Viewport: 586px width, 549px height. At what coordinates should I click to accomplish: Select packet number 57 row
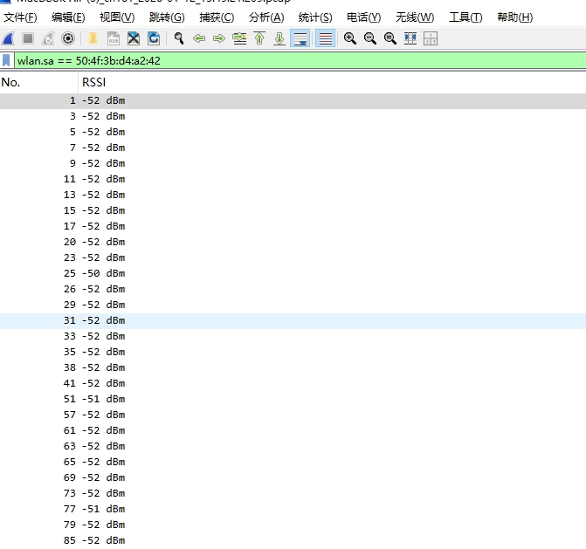click(x=293, y=415)
